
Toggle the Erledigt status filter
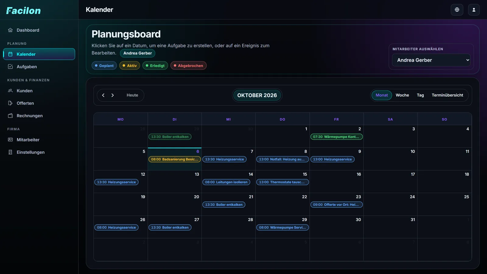pyautogui.click(x=155, y=65)
